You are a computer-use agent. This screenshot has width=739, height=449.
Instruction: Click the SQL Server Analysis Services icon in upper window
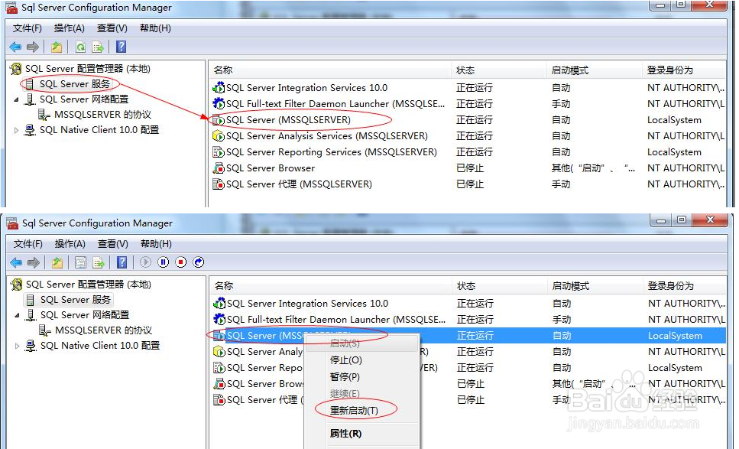pos(219,136)
